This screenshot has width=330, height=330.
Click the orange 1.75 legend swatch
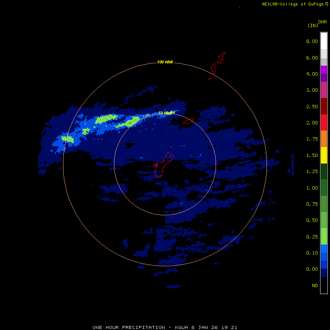[x=324, y=139]
